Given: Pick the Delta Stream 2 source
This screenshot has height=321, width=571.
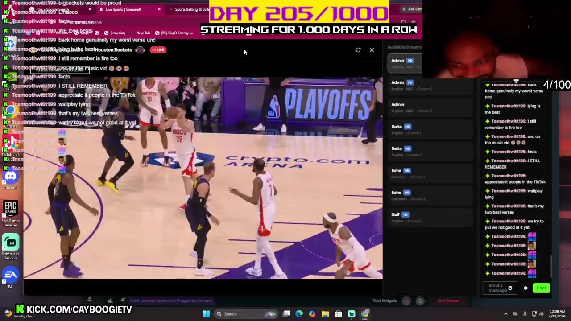Looking at the screenshot, I should click(430, 151).
